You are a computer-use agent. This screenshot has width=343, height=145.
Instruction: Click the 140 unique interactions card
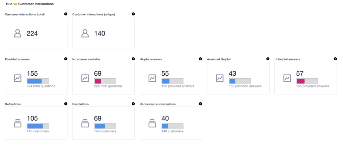pyautogui.click(x=103, y=33)
